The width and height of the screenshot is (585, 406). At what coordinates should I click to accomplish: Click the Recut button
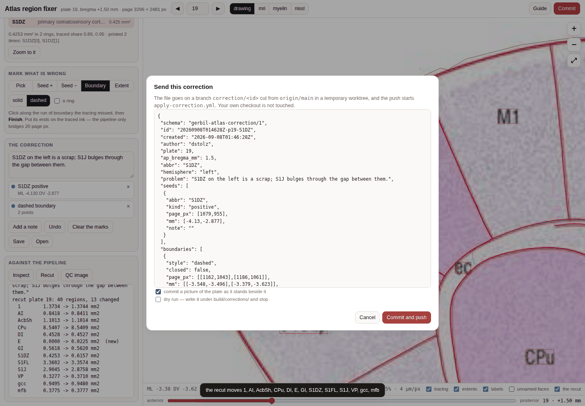click(x=48, y=275)
